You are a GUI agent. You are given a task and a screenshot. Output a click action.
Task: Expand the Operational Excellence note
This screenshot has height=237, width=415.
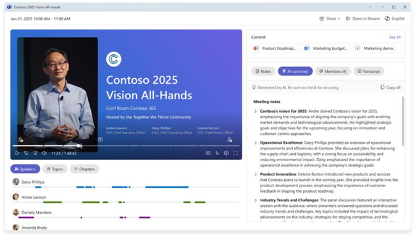click(256, 143)
